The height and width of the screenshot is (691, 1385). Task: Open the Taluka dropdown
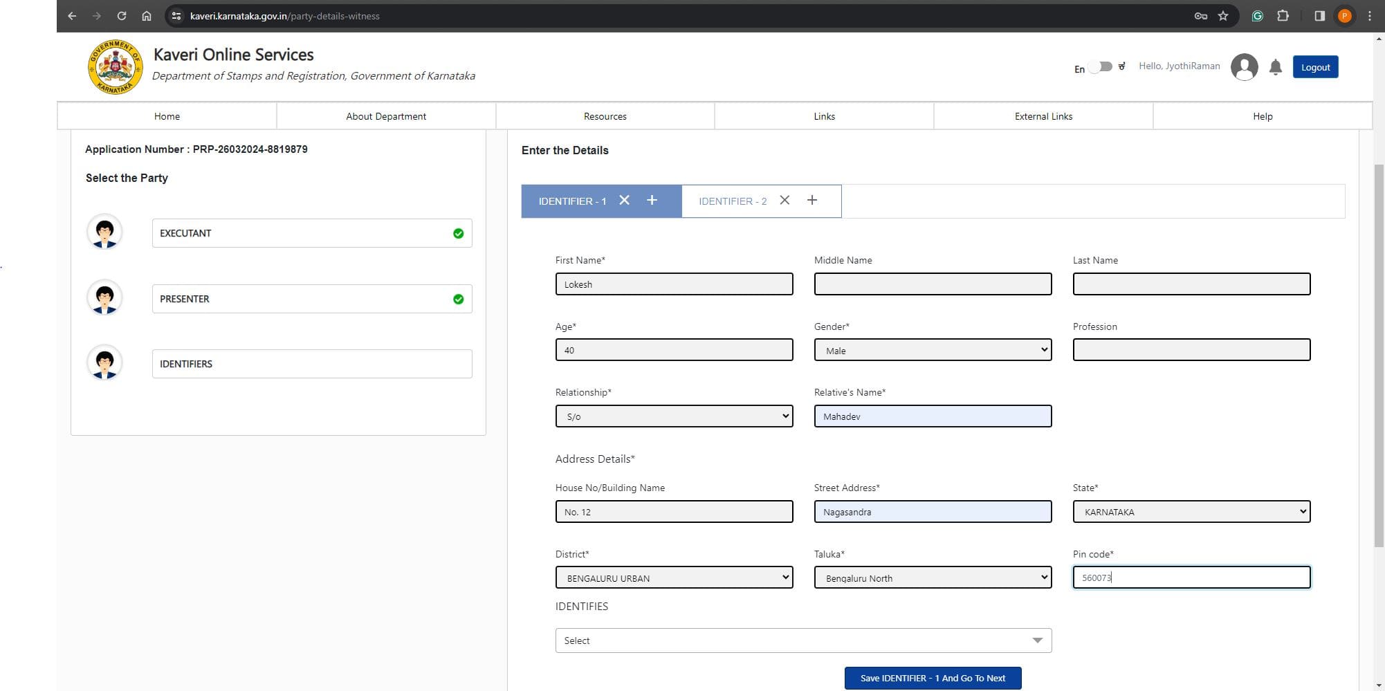coord(933,578)
